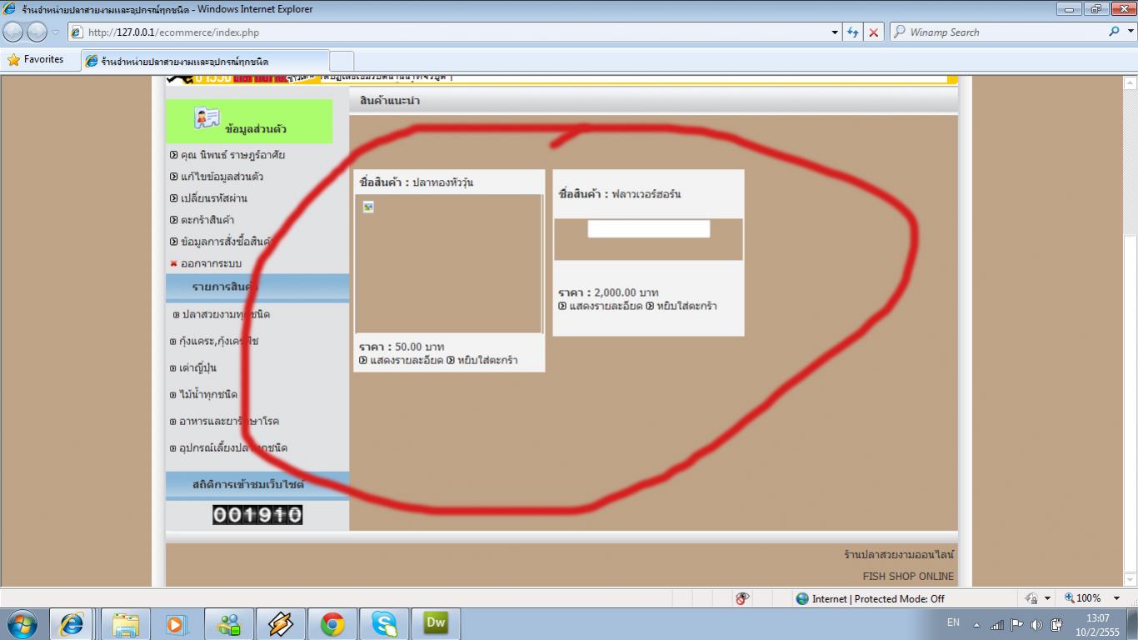Open Action Center flag icon
This screenshot has height=640, width=1138.
[x=1017, y=624]
